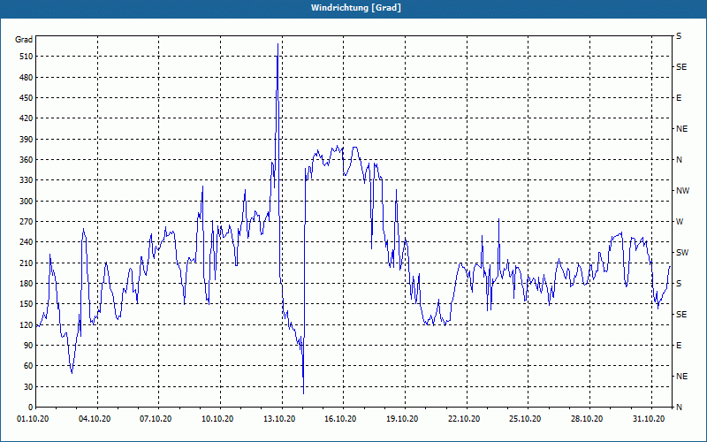Select the 22.10.20 date label
This screenshot has height=442, width=707.
[x=463, y=419]
